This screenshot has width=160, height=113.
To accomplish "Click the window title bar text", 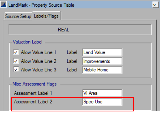I will tap(41, 5).
